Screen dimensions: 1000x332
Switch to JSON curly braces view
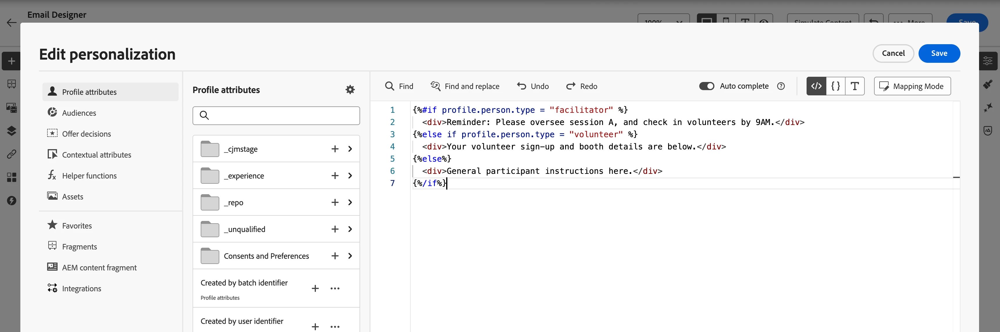click(x=835, y=86)
